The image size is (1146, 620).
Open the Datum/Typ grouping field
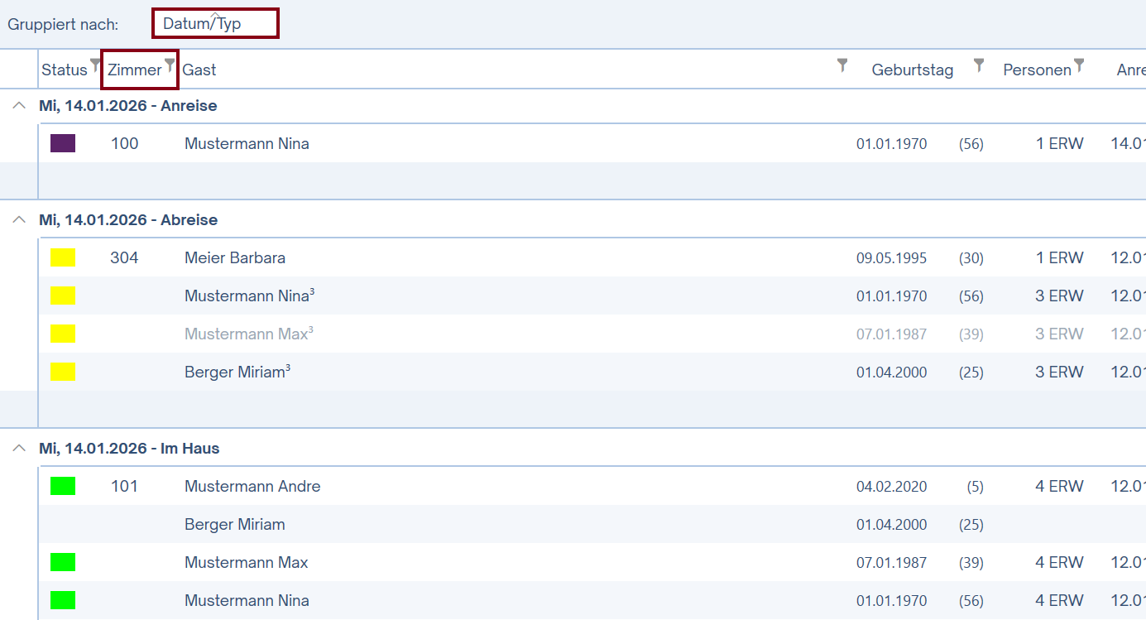pos(215,23)
